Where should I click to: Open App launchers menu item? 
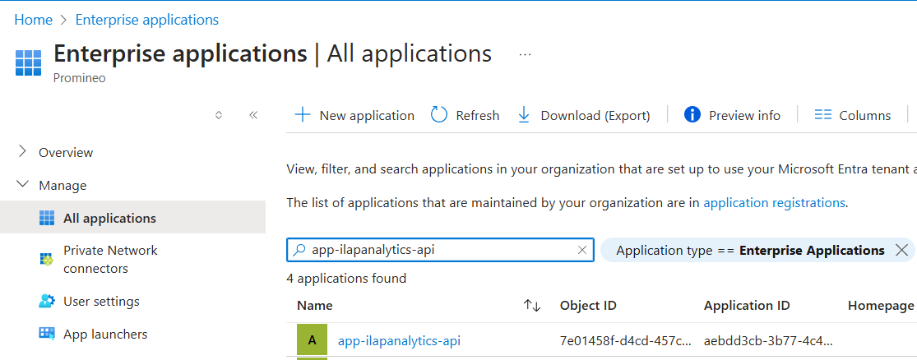click(105, 335)
